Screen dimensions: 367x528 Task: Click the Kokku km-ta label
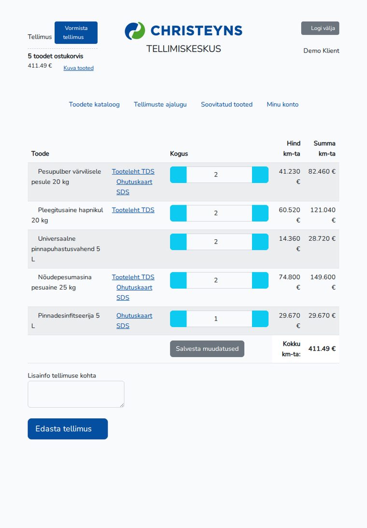(x=291, y=349)
